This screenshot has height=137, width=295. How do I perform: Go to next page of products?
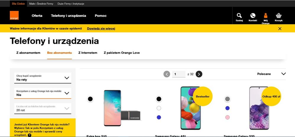click(x=199, y=74)
